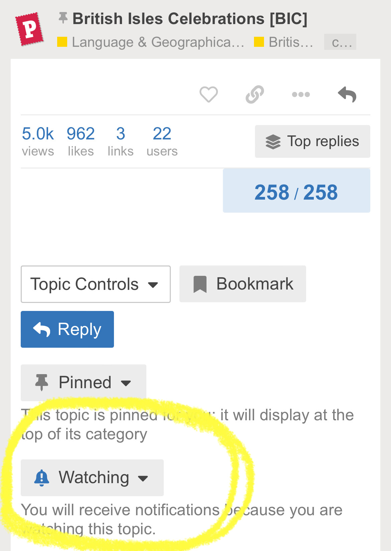Open the Topic Controls dropdown

pos(96,284)
